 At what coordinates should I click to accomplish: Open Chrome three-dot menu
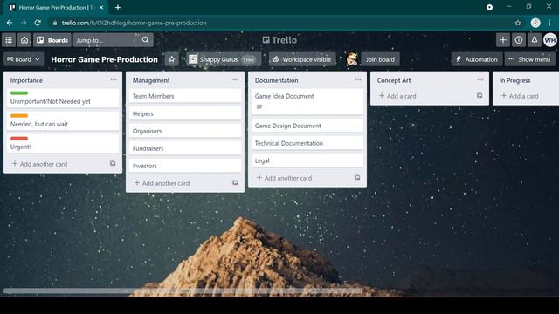[549, 23]
